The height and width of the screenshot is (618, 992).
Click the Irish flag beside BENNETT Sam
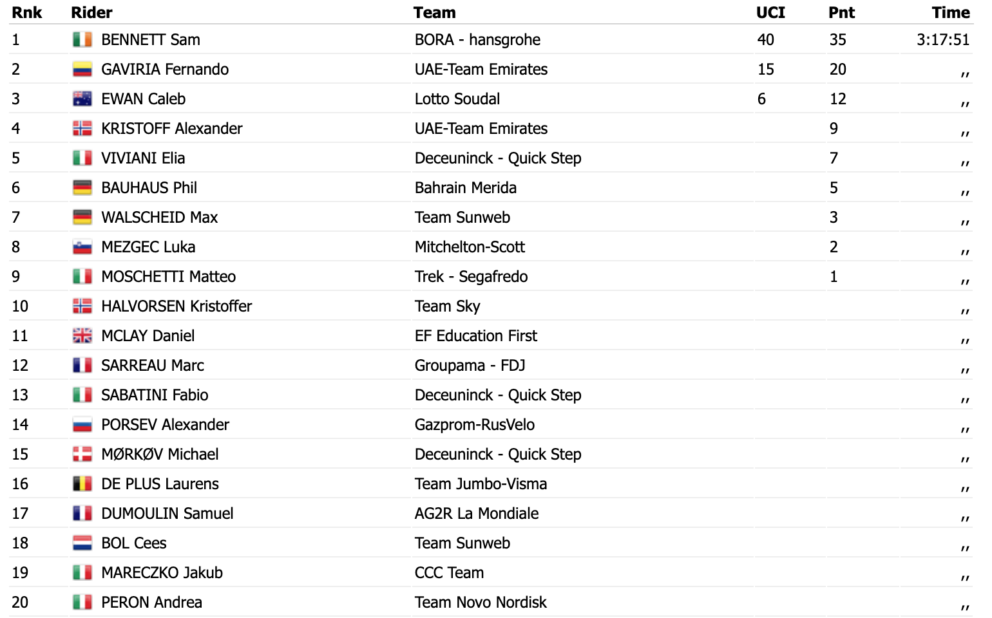[x=82, y=40]
